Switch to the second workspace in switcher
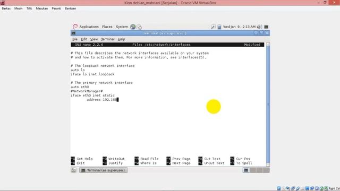 coord(253,170)
